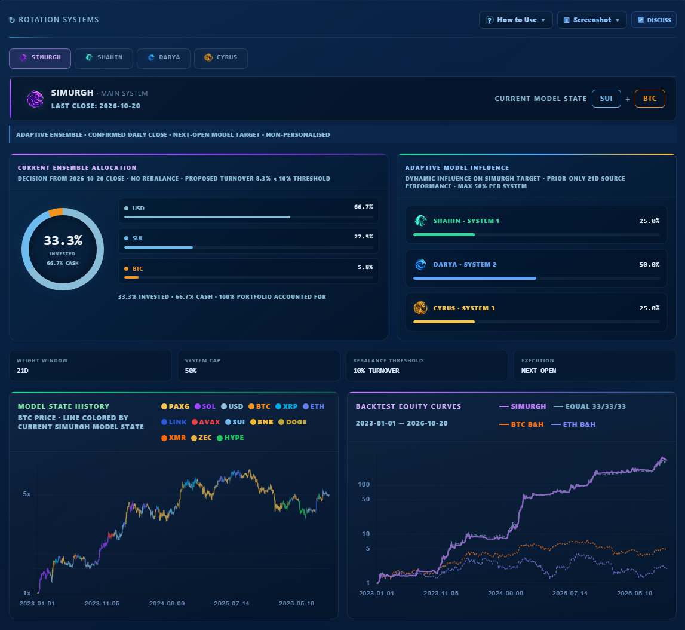
Task: Switch to the Cyrus tab
Action: [220, 59]
